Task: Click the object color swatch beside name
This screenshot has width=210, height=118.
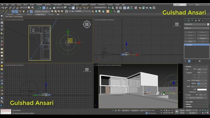Action: pyautogui.click(x=208, y=24)
